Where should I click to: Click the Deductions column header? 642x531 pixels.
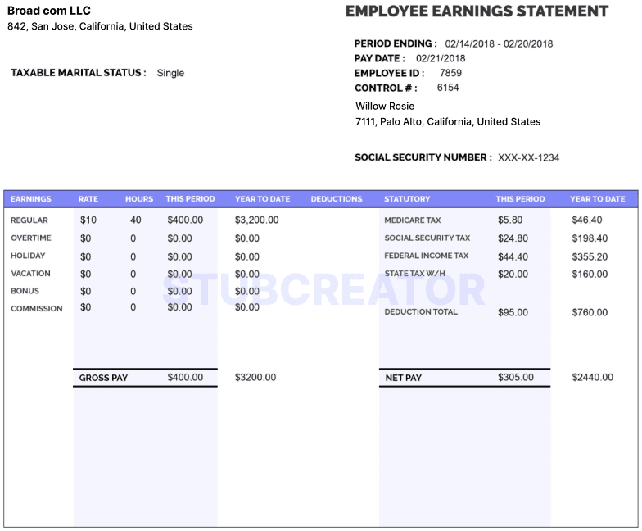336,199
